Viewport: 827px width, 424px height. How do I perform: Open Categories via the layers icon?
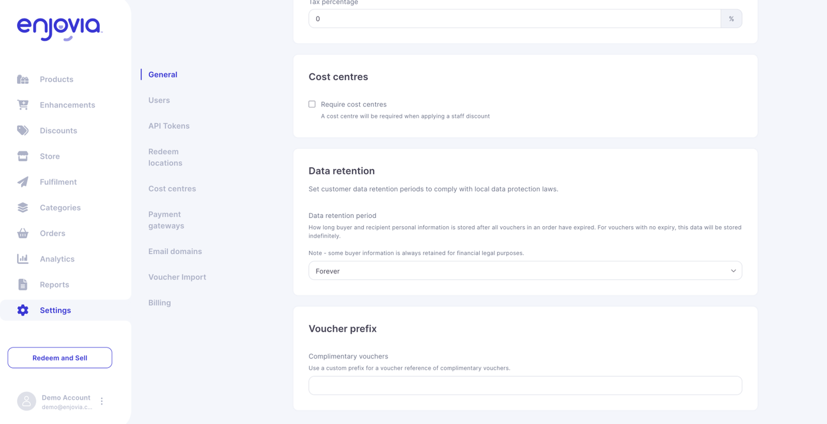coord(23,208)
